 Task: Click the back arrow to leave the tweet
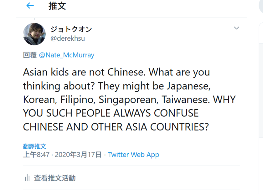30,6
